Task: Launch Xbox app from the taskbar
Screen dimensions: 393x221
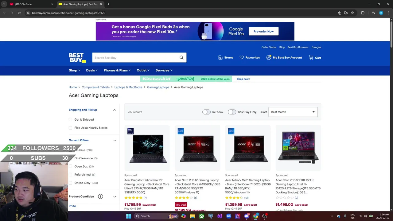Action: (201, 216)
